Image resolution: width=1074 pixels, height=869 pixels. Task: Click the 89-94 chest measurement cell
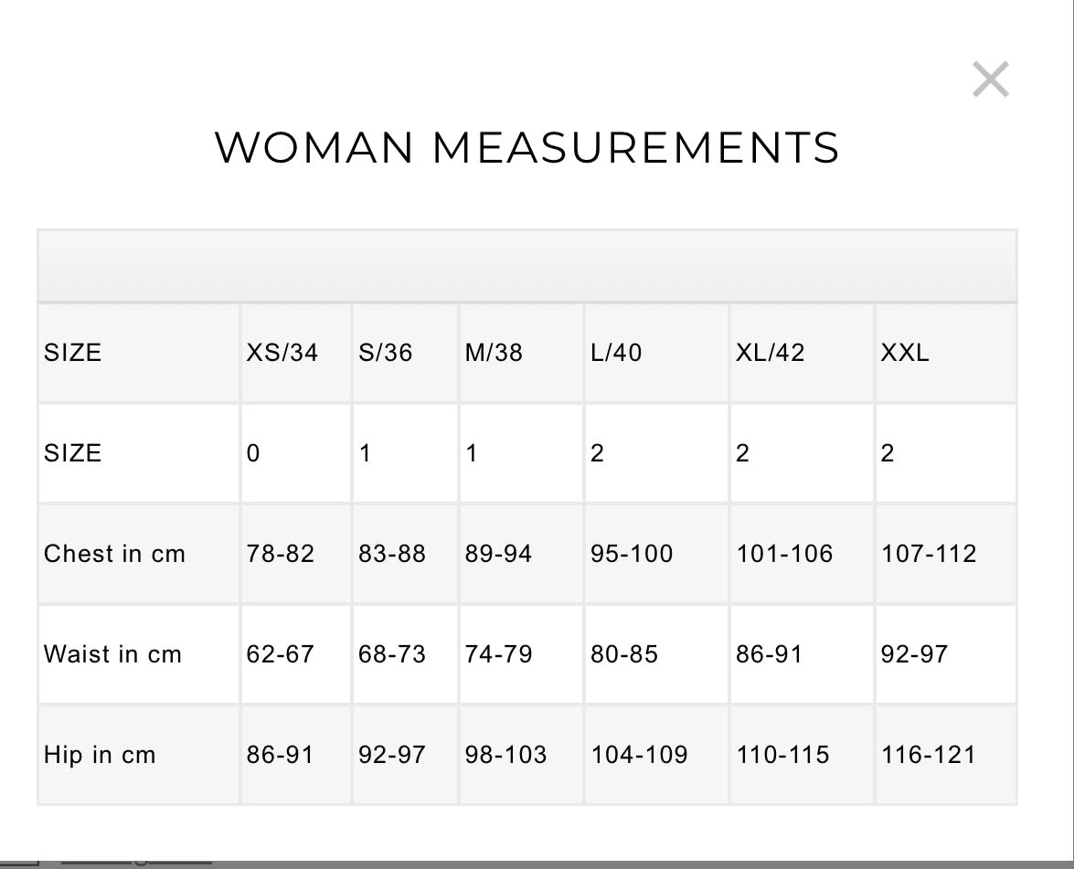pyautogui.click(x=498, y=554)
